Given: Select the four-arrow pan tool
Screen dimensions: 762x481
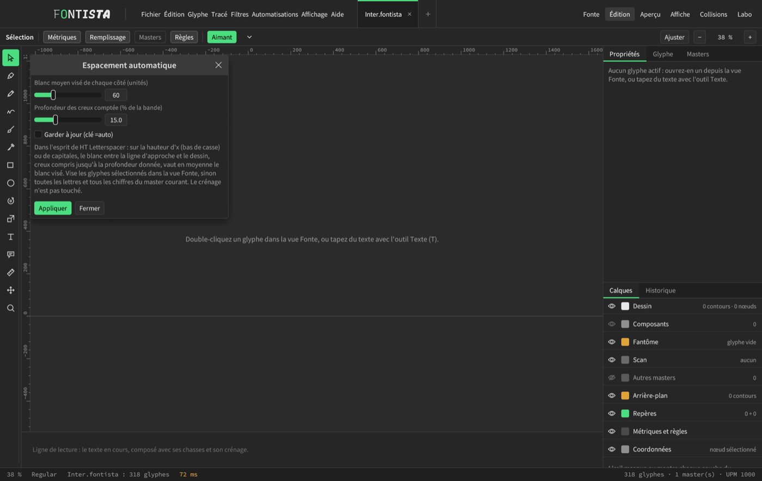Looking at the screenshot, I should coord(10,290).
